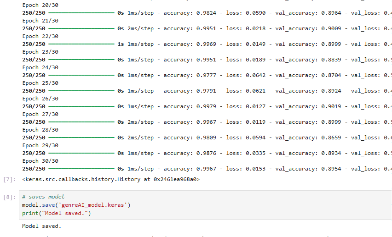This screenshot has height=237, width=392.
Task: Click the '# saves model' comment
Action: click(x=43, y=197)
